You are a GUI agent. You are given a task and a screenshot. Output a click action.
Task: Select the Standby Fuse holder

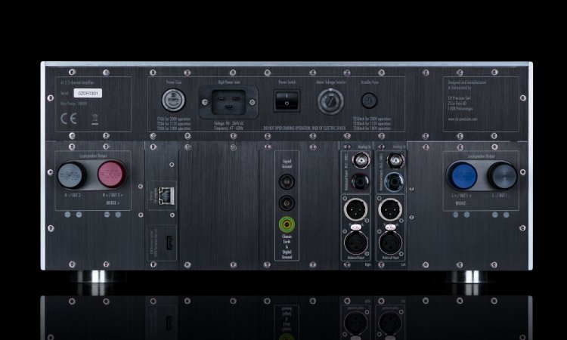click(x=369, y=100)
